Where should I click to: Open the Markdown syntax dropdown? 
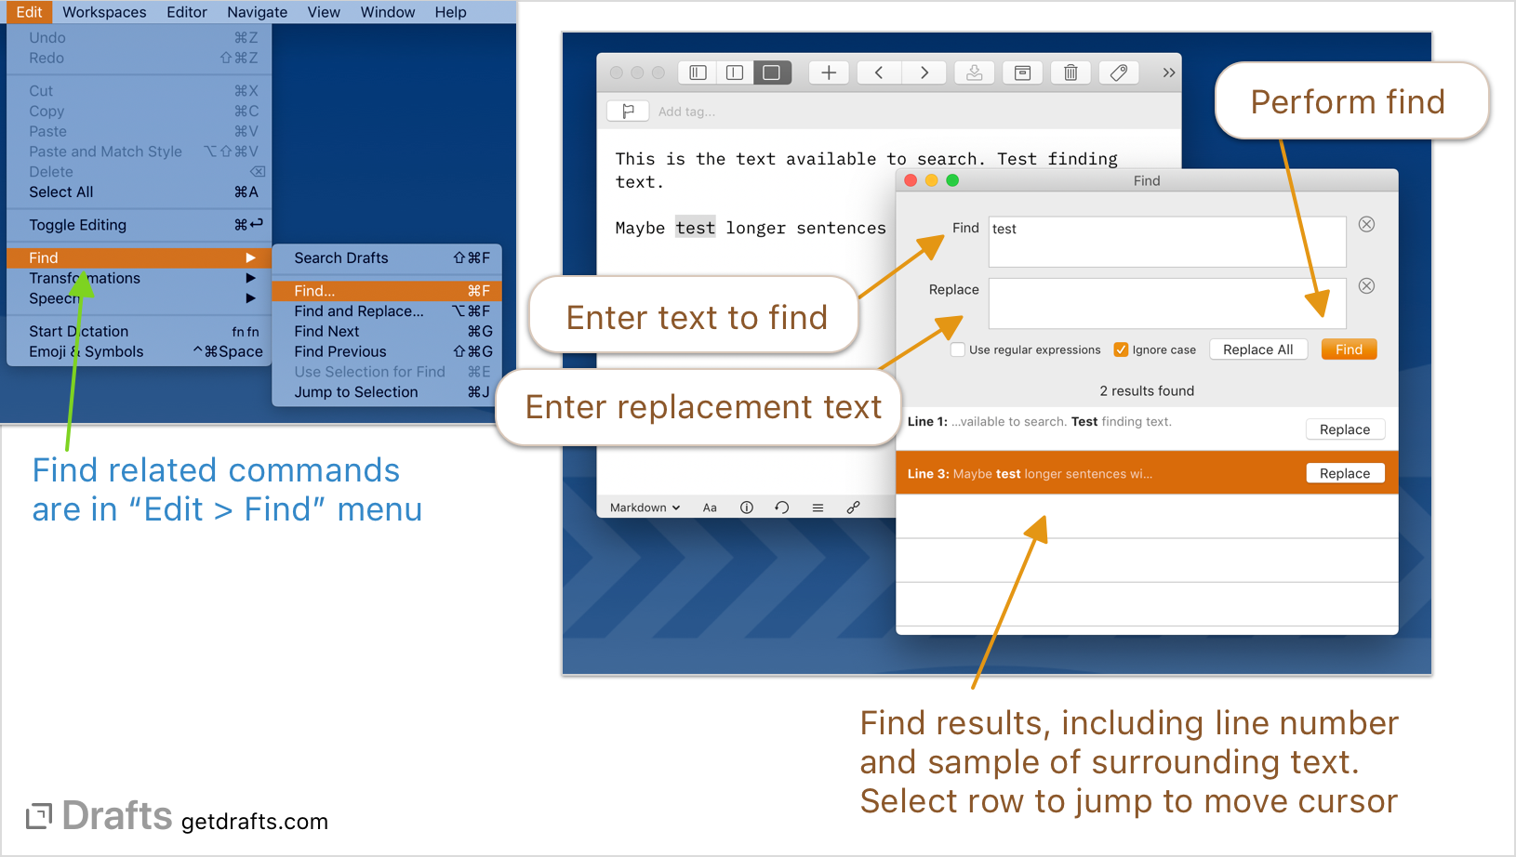tap(643, 507)
